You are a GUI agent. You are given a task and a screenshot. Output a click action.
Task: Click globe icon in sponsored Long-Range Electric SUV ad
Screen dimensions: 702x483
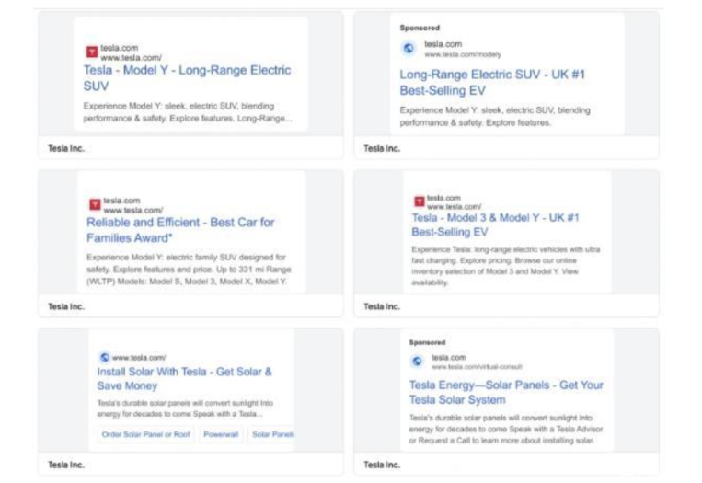[x=409, y=49]
